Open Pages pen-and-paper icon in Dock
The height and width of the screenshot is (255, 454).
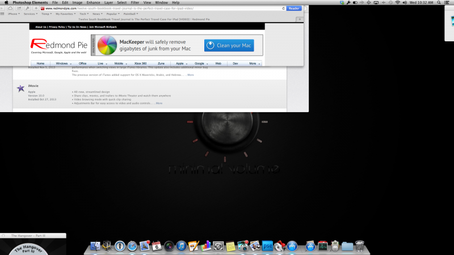(x=194, y=246)
